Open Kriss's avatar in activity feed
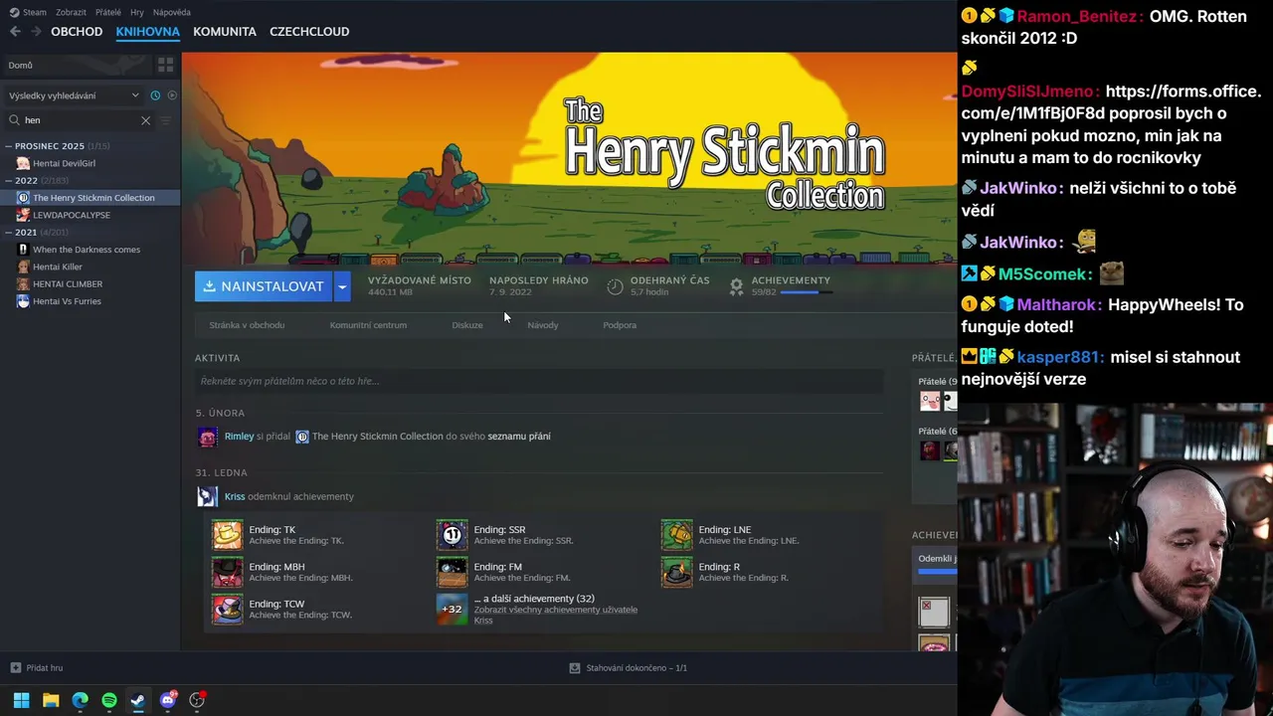The height and width of the screenshot is (716, 1273). tap(207, 496)
